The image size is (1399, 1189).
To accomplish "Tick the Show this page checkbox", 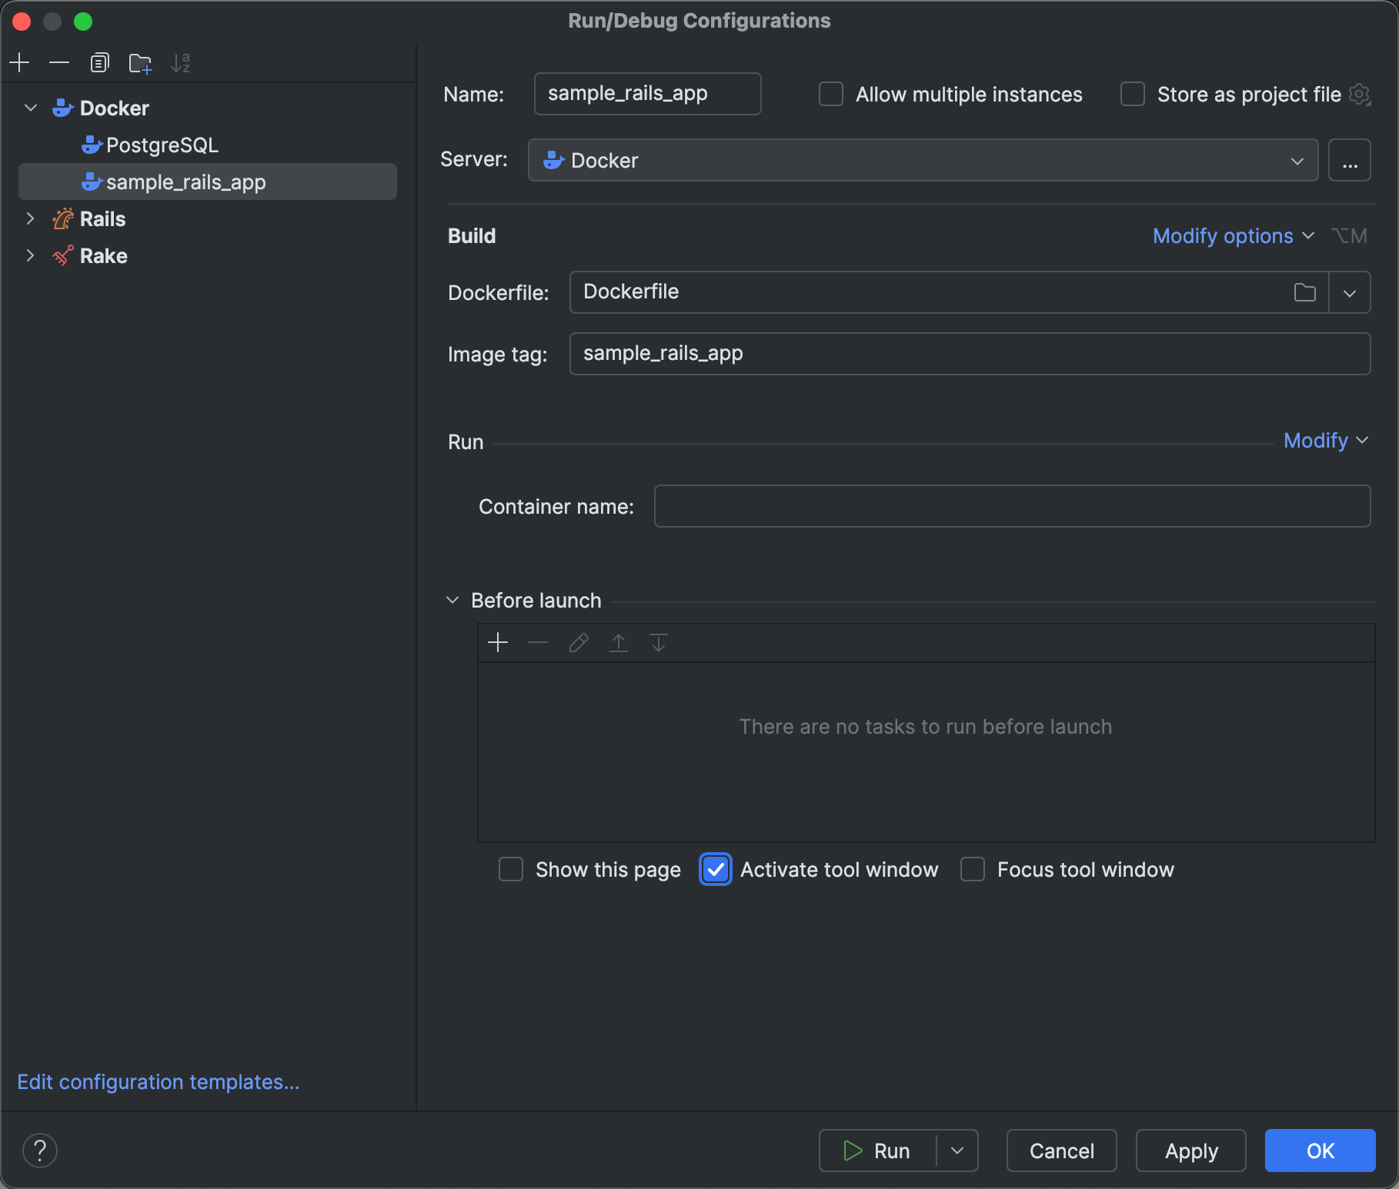I will 511,870.
